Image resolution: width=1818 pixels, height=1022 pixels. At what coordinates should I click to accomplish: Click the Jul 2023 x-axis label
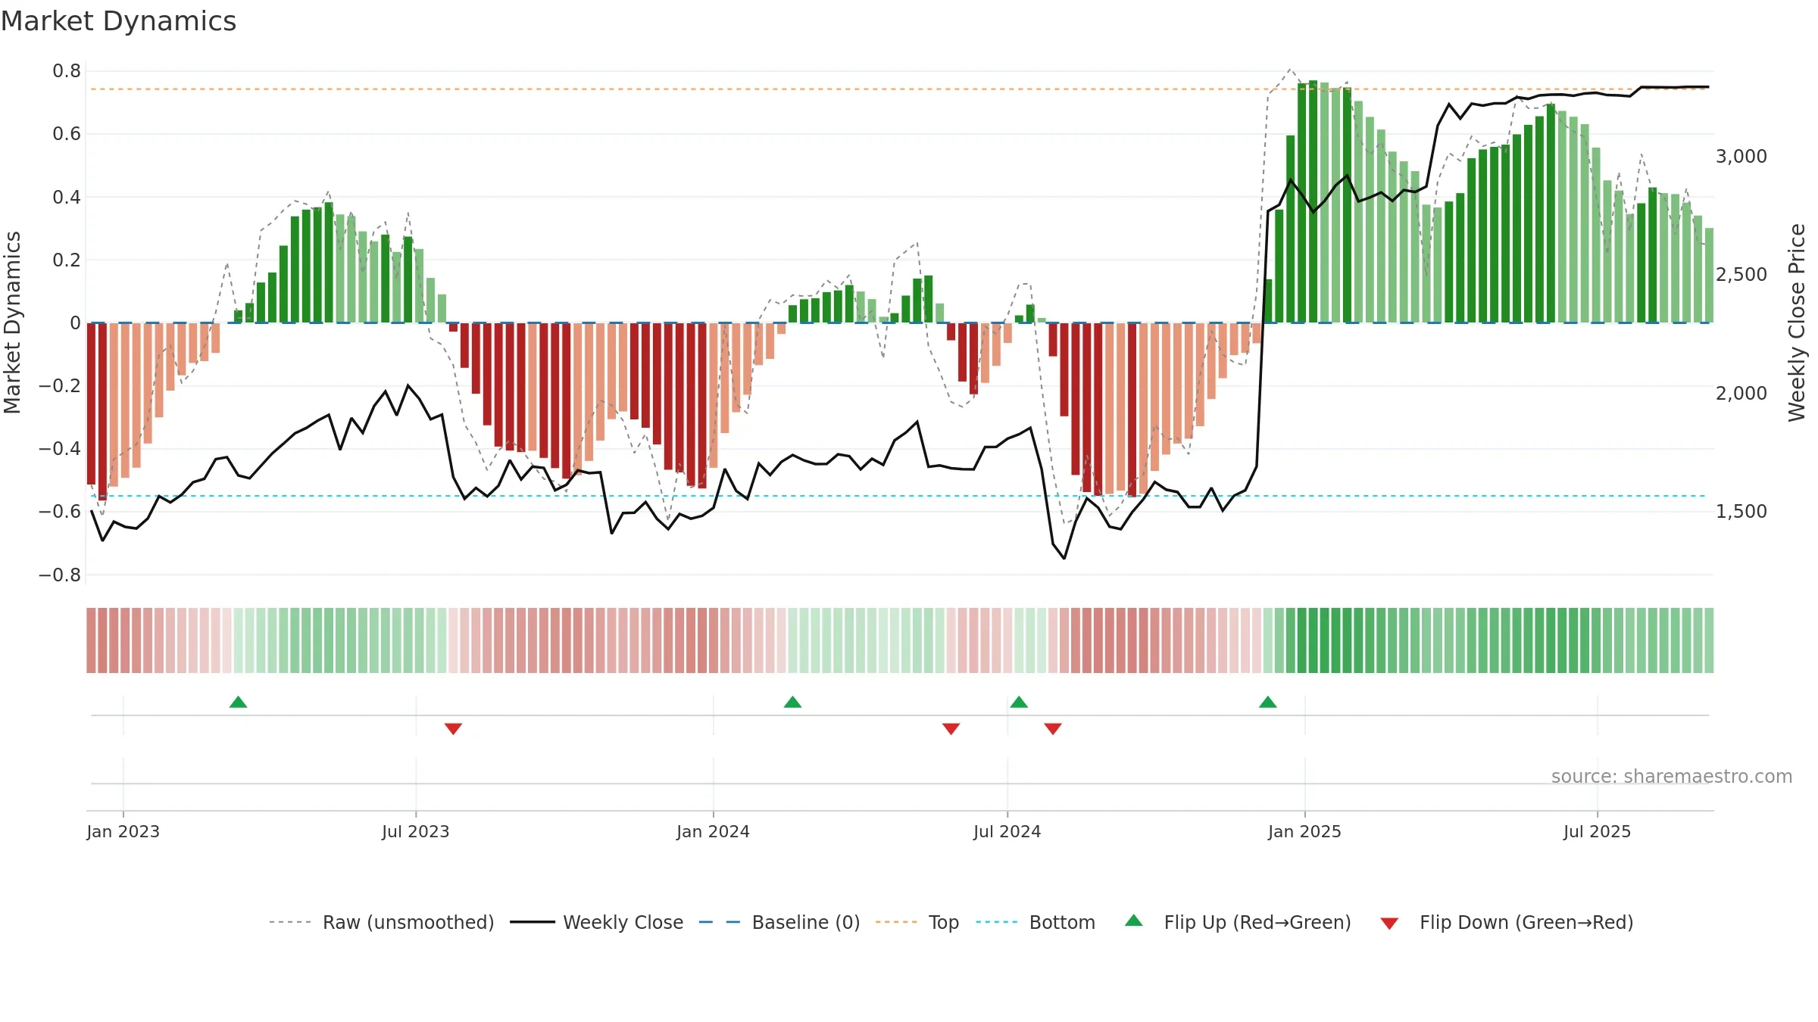tap(415, 831)
